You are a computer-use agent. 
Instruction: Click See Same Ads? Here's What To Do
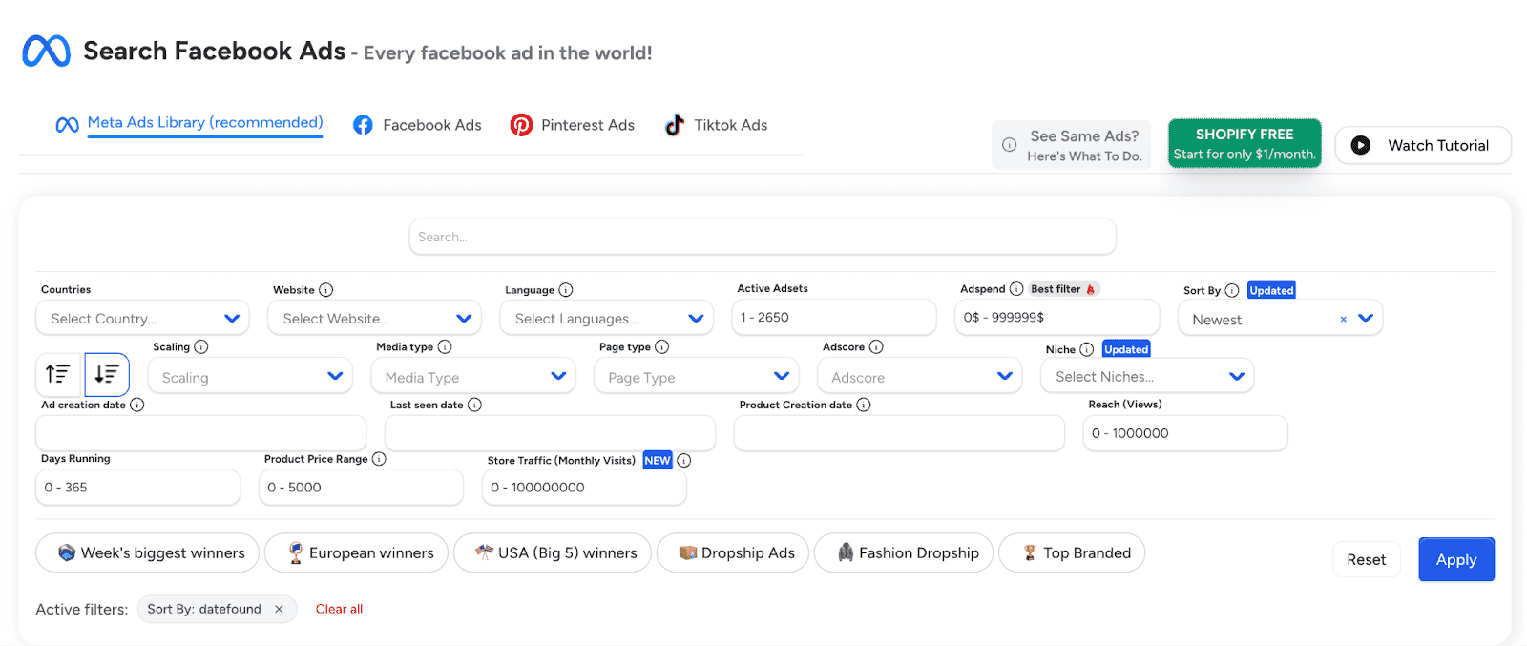1072,145
